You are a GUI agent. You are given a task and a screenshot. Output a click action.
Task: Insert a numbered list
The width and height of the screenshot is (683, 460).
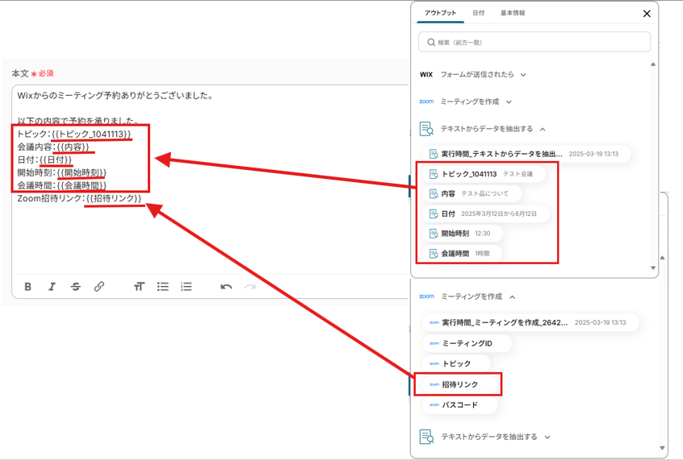click(x=186, y=287)
